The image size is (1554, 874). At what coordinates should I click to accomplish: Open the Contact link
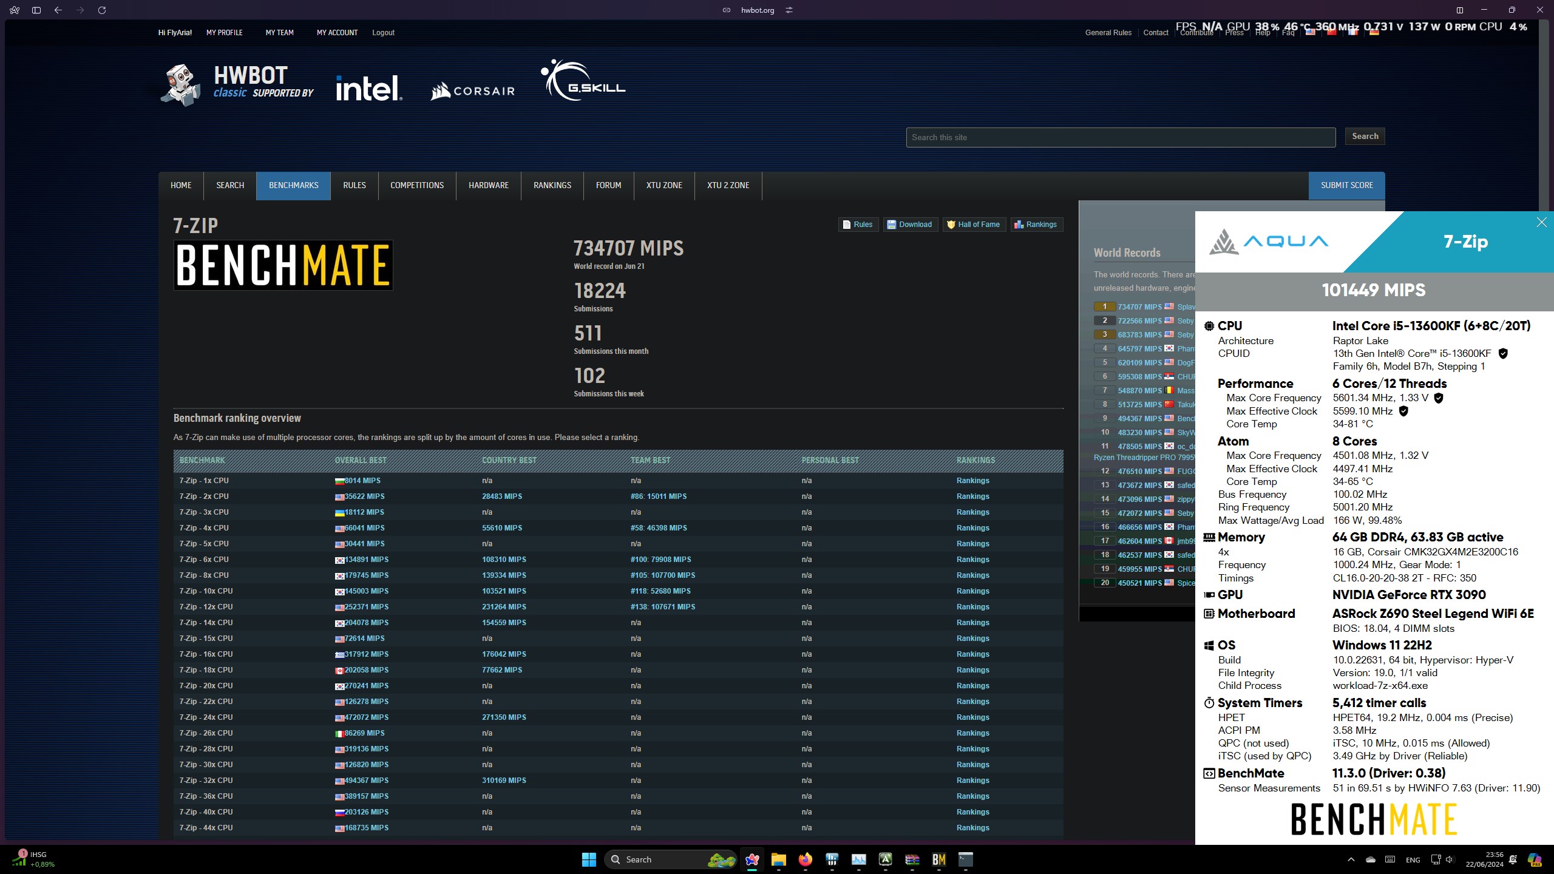point(1155,33)
